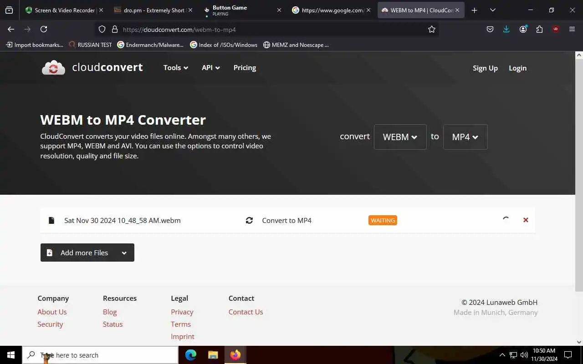Screen dimensions: 583x364
Task: Click the file icon beside the webm filename
Action: point(51,220)
